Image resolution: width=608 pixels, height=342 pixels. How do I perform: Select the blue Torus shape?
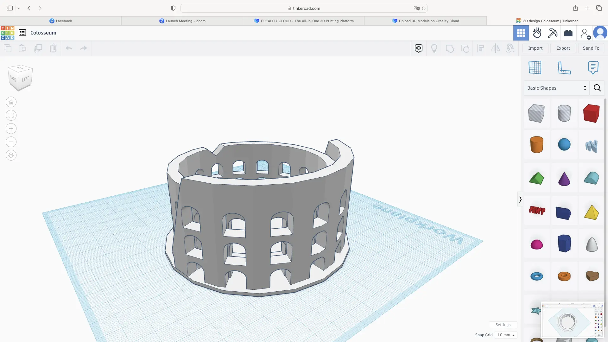pos(536,276)
